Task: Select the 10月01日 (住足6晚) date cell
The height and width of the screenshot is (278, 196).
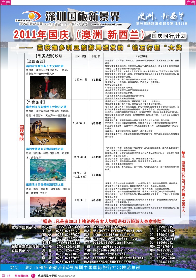Action: [80, 175]
